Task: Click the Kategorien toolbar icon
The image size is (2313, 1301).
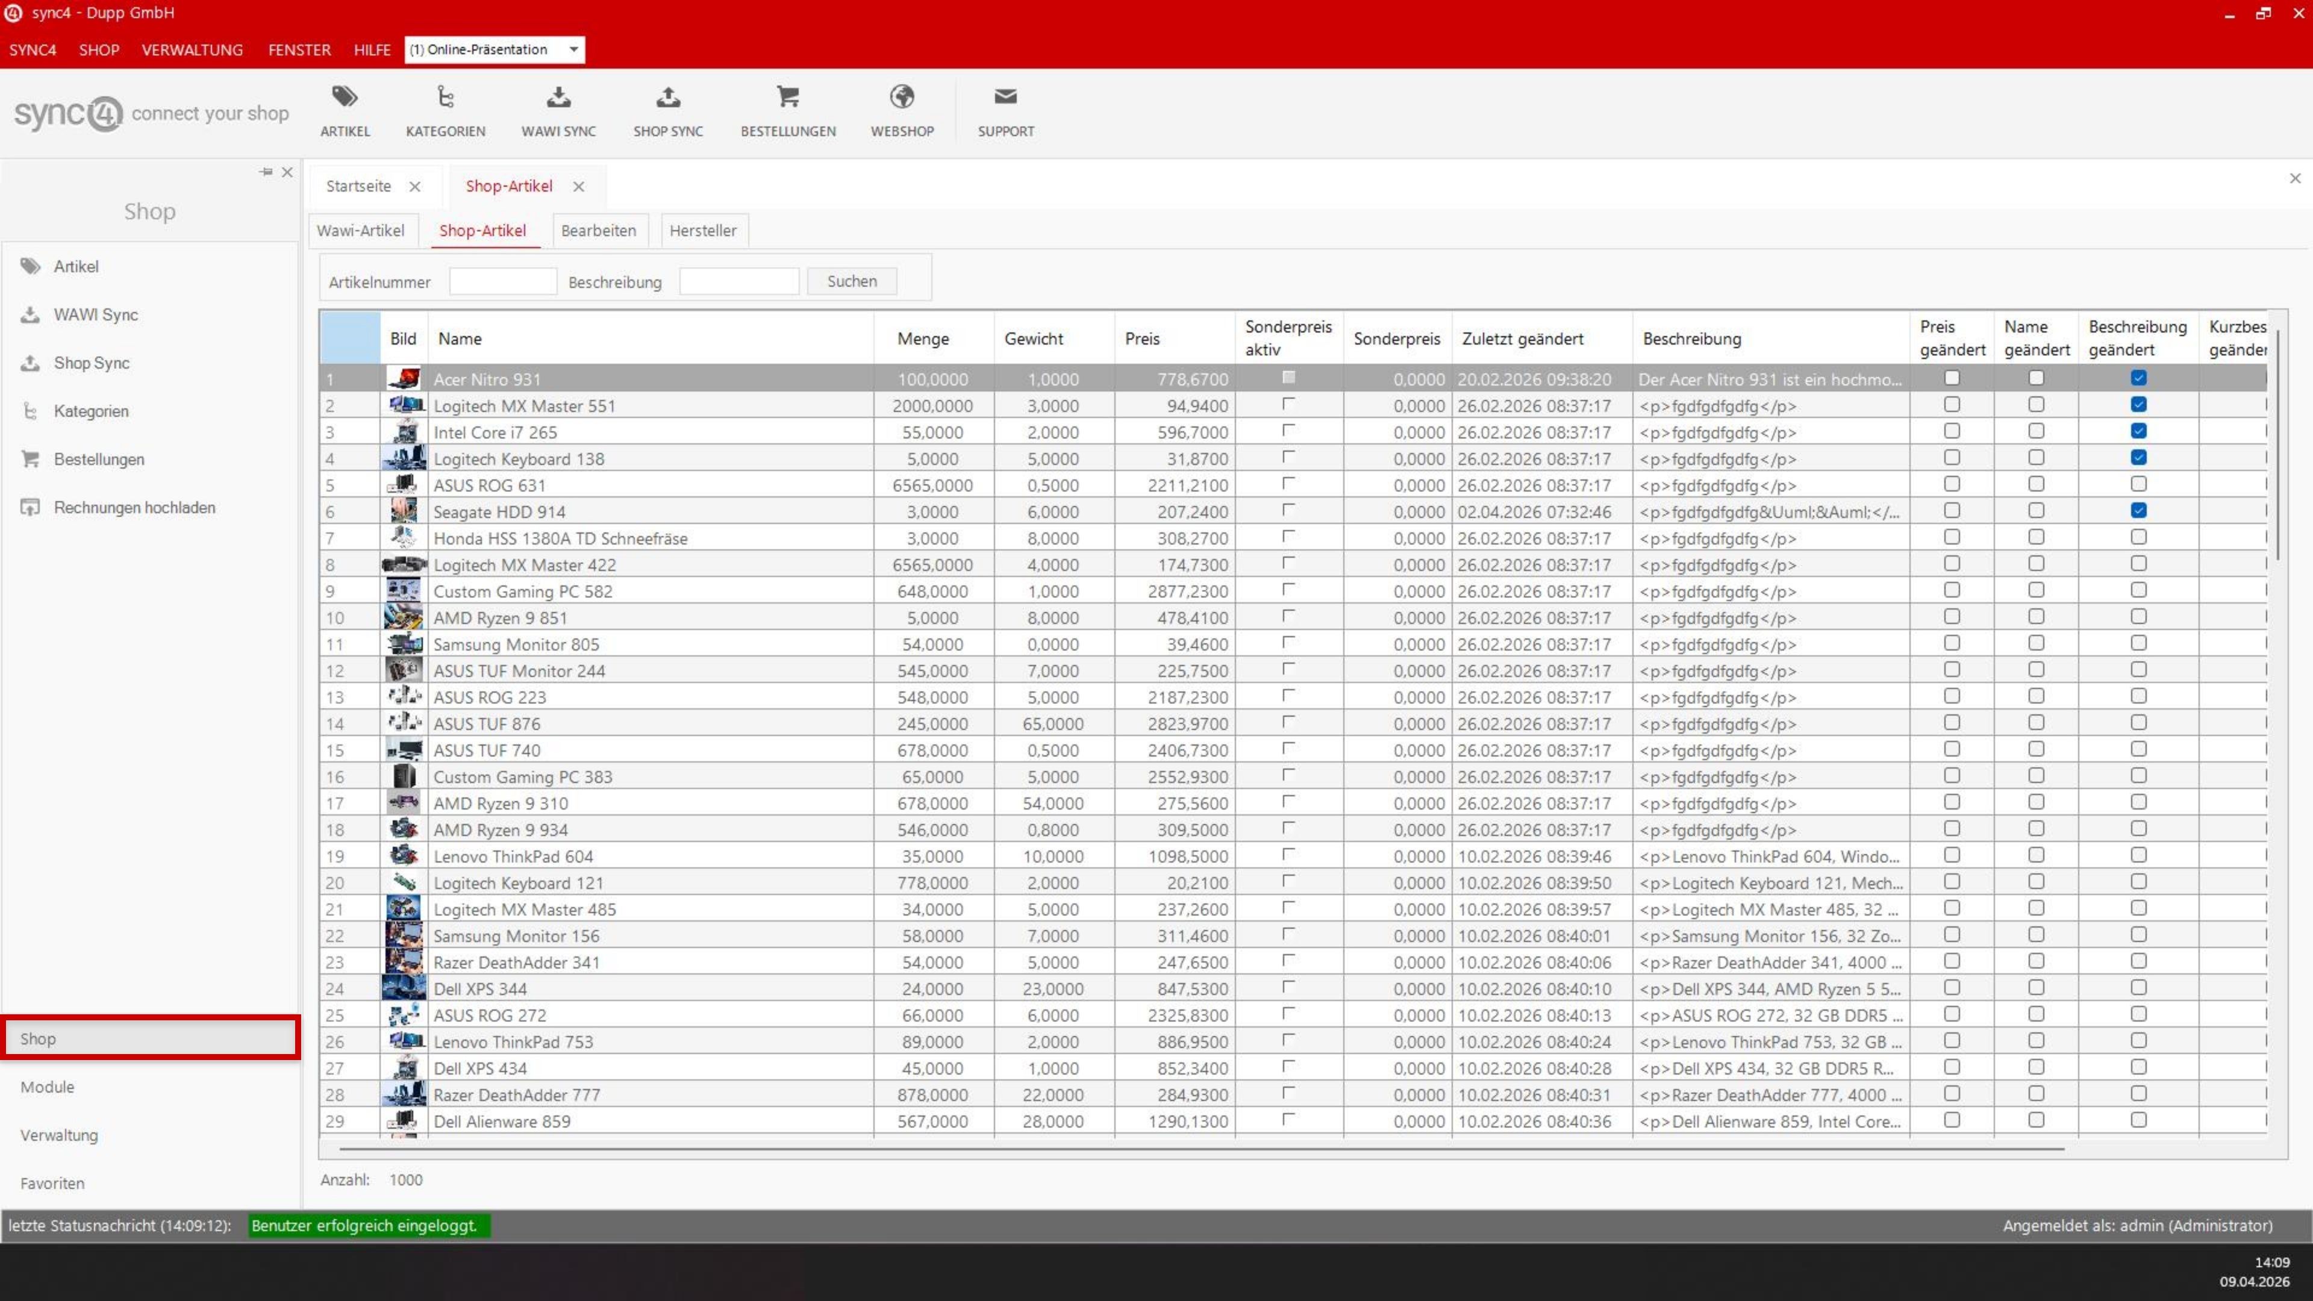Action: tap(445, 97)
